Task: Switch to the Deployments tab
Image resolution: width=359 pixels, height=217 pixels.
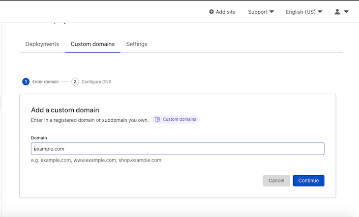Action: (42, 44)
